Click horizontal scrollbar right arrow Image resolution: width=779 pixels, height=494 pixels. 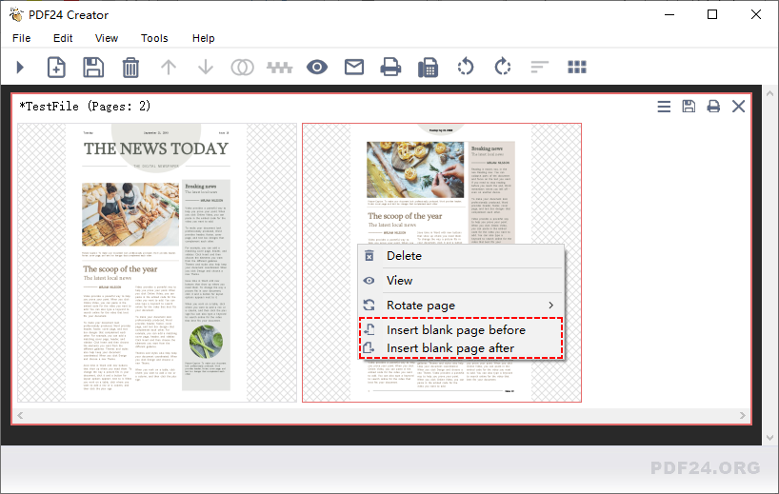(742, 416)
